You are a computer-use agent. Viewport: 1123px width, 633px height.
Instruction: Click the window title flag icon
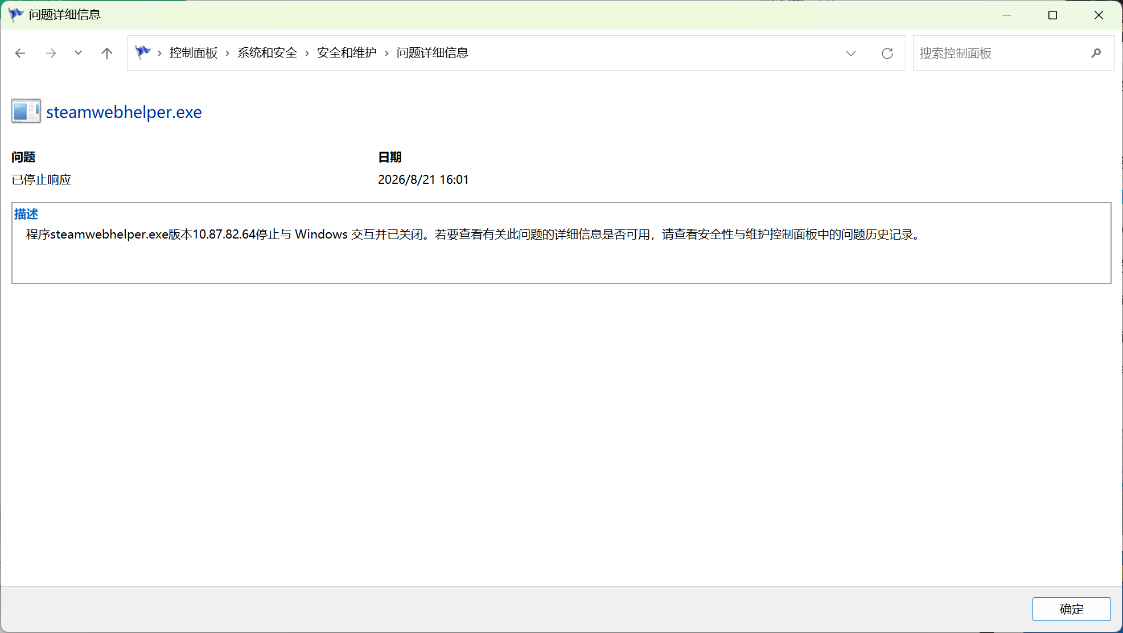tap(16, 15)
